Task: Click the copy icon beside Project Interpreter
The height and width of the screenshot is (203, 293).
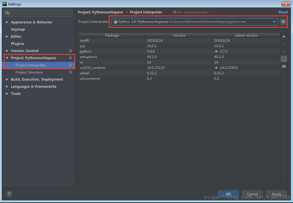Action: (70, 65)
